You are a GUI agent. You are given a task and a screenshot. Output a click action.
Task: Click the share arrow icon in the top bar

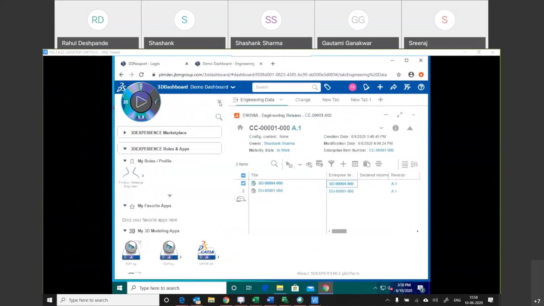pyautogui.click(x=394, y=87)
